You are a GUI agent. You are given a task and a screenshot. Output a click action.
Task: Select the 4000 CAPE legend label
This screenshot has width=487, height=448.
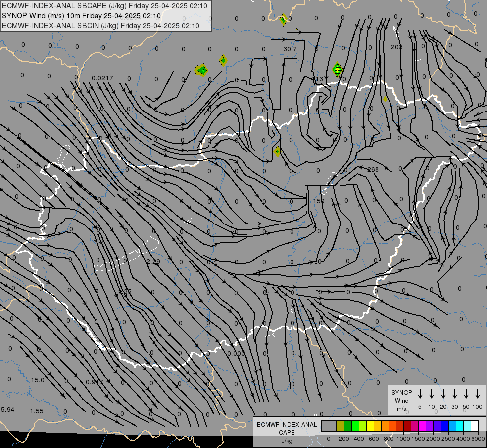tap(463, 439)
